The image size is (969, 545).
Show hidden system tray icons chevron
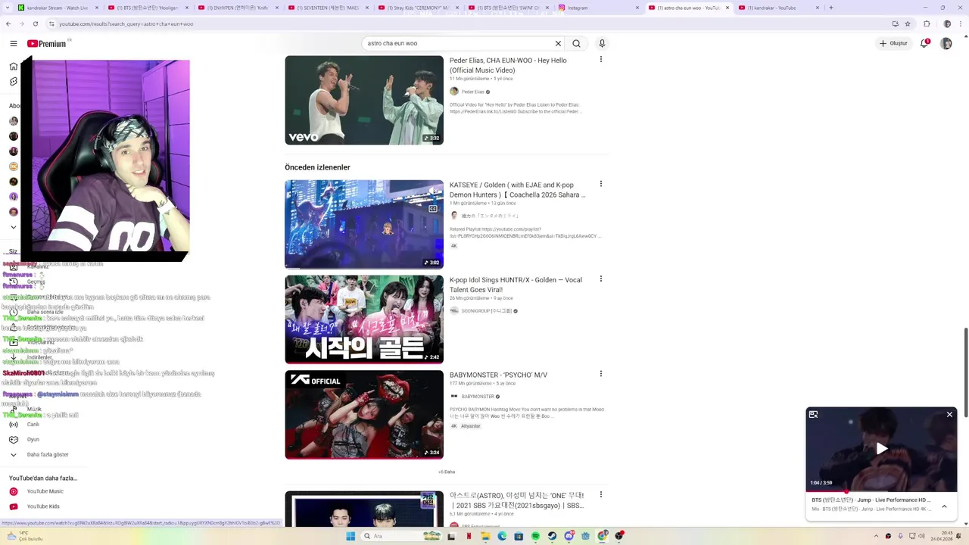877,536
